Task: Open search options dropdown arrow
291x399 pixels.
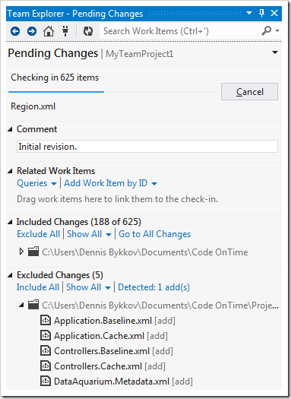Action: (x=277, y=31)
